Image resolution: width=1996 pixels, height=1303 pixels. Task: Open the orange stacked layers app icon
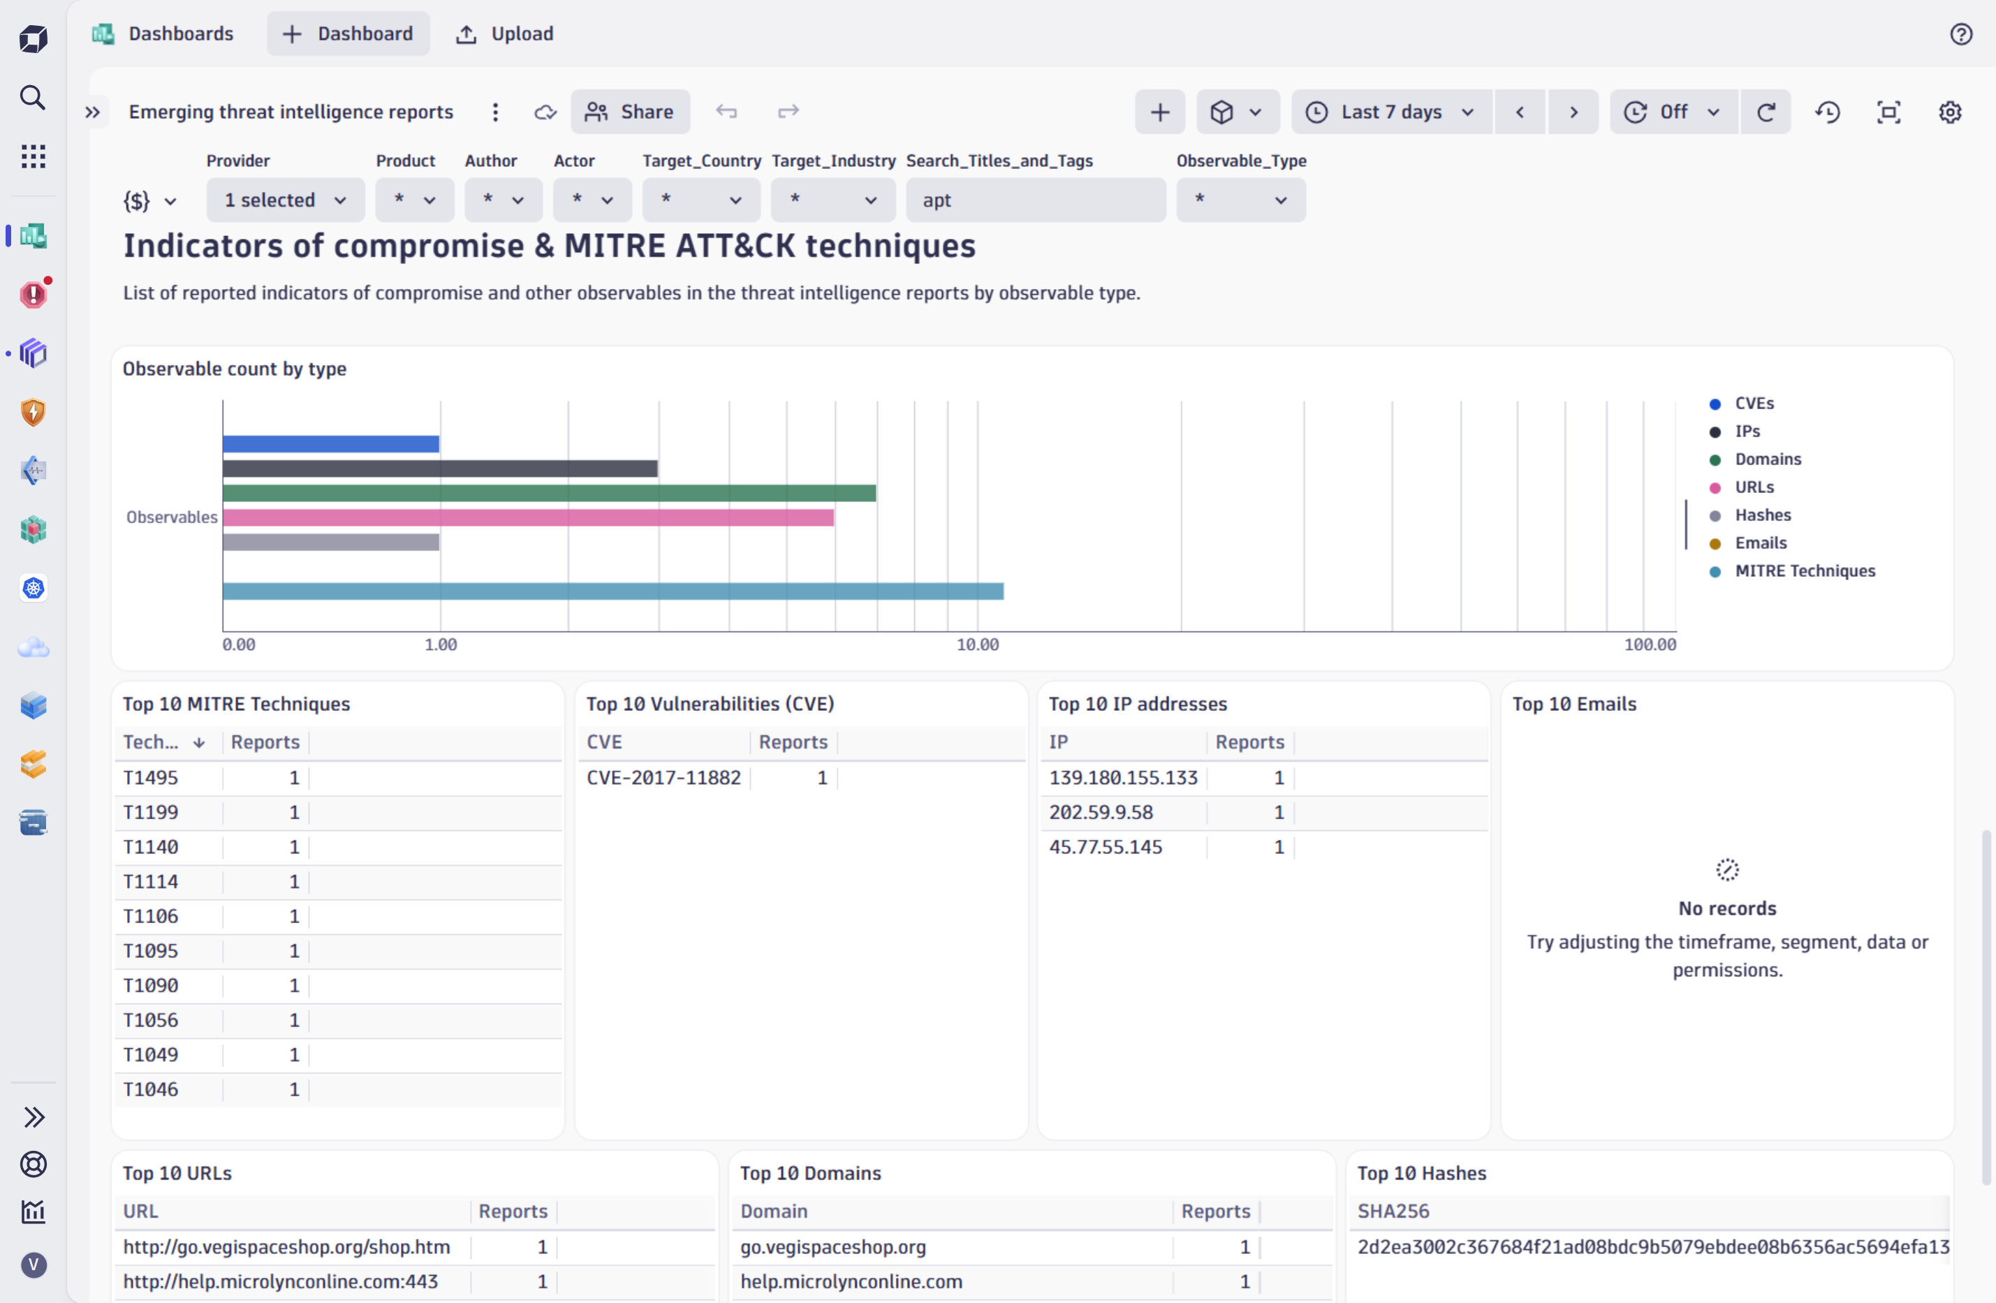[x=34, y=765]
